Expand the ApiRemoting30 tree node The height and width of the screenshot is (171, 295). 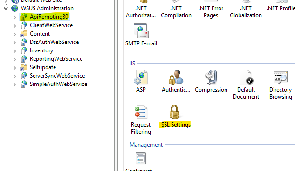click(x=14, y=17)
